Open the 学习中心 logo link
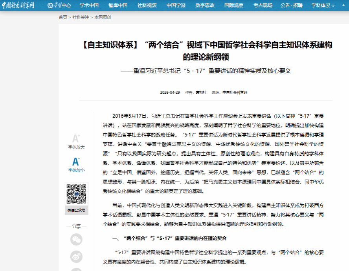 [59, 5]
